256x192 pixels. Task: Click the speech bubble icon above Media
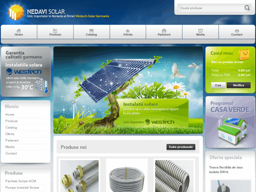[200, 31]
